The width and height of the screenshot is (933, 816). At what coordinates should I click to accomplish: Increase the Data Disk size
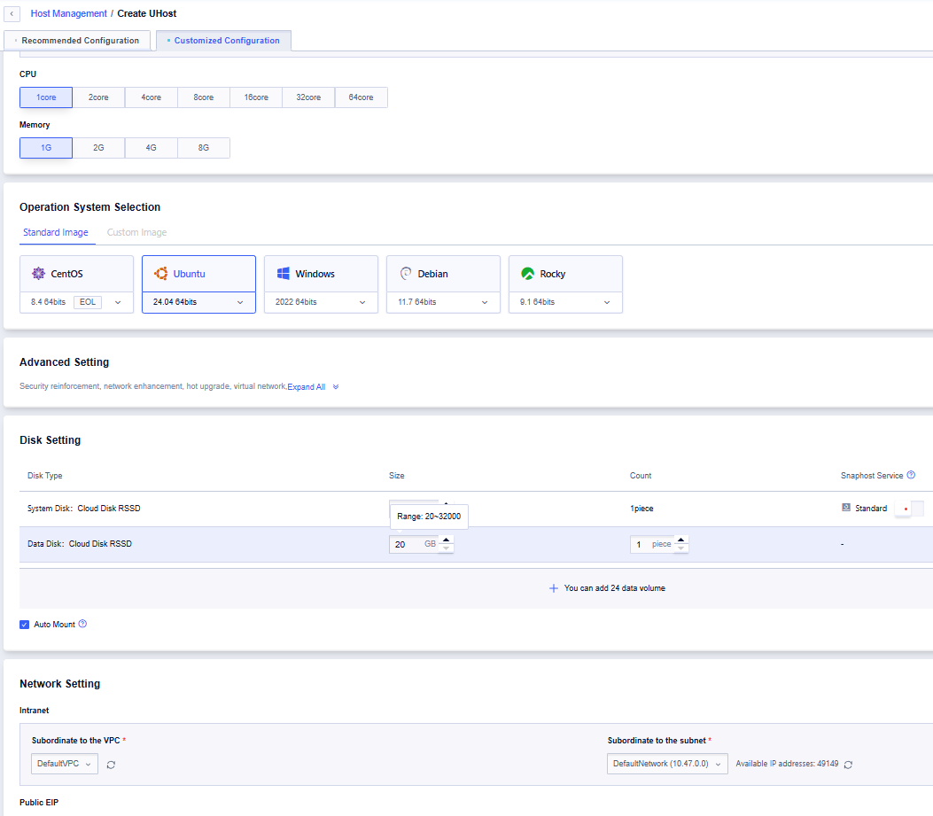pyautogui.click(x=447, y=540)
